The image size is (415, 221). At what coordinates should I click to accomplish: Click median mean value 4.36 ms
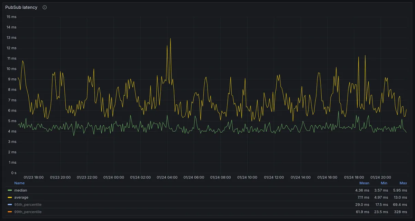click(362, 190)
